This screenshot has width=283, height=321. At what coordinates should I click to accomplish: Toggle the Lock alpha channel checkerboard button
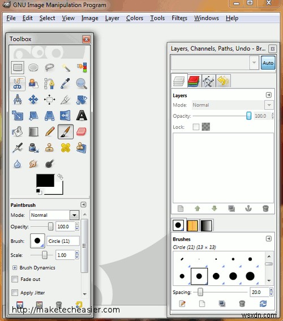click(206, 127)
